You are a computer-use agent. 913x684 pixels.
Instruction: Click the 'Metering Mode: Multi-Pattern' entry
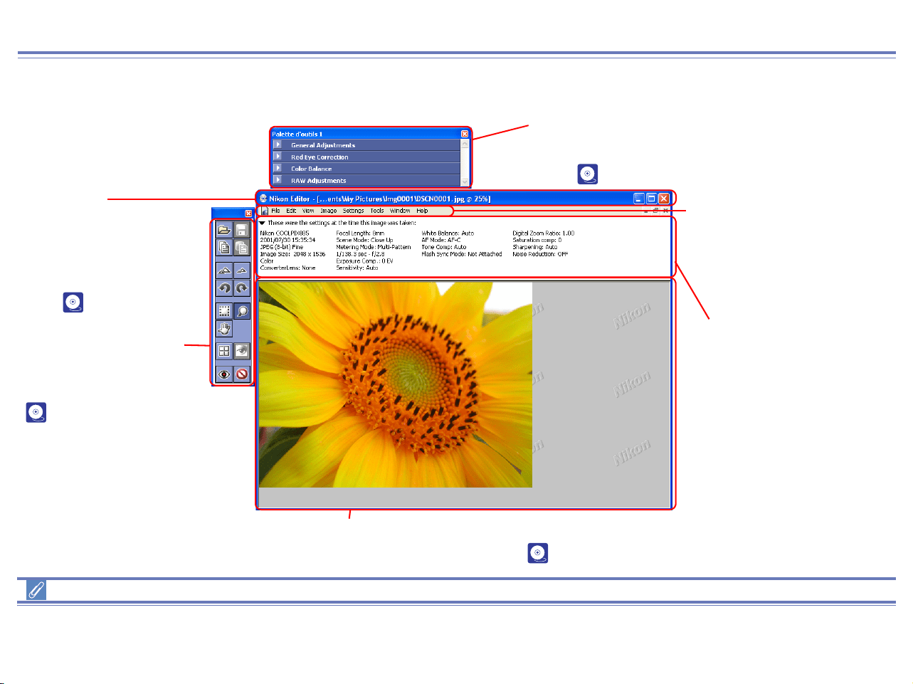pos(374,247)
